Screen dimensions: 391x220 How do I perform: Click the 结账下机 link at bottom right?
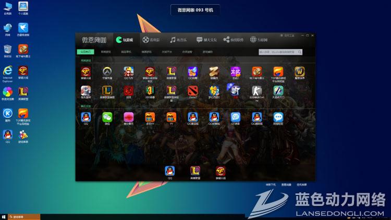coord(271,185)
